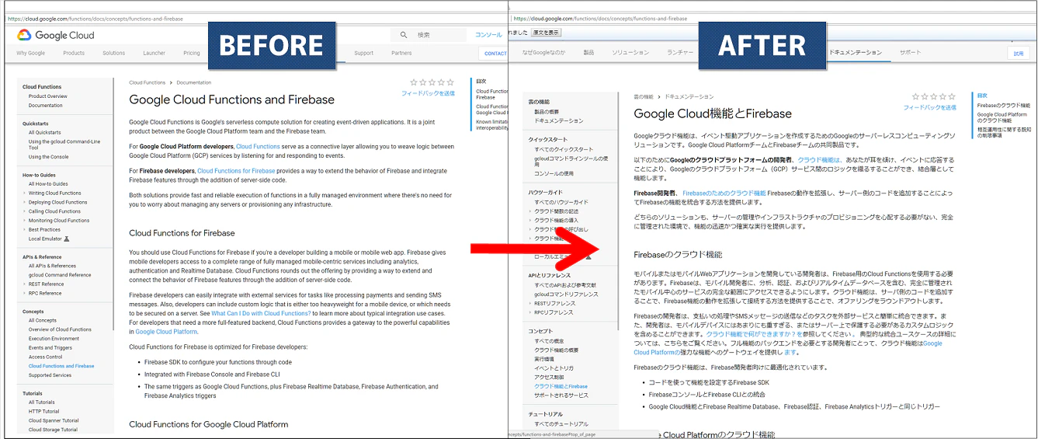Open All How-to Guides in sidebar
The height and width of the screenshot is (439, 1038).
coord(48,184)
